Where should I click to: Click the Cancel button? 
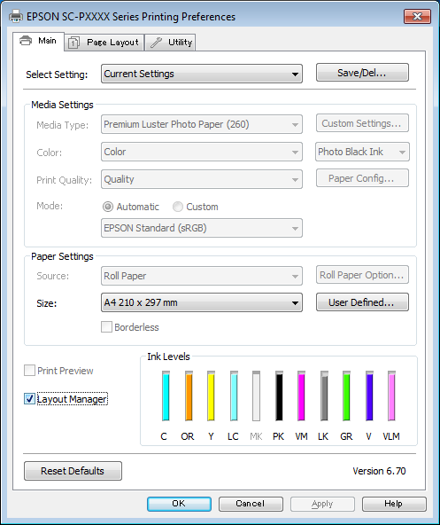pyautogui.click(x=251, y=504)
